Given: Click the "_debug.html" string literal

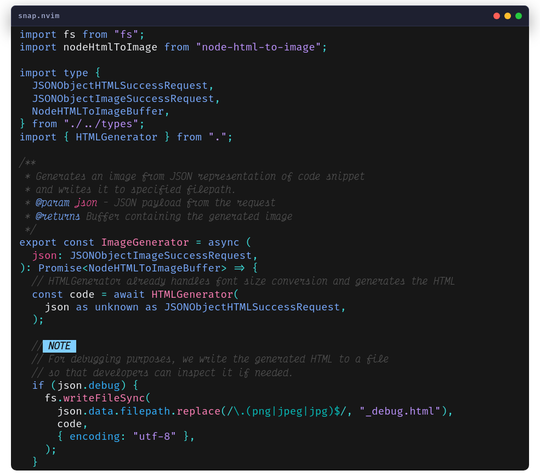Looking at the screenshot, I should [400, 411].
